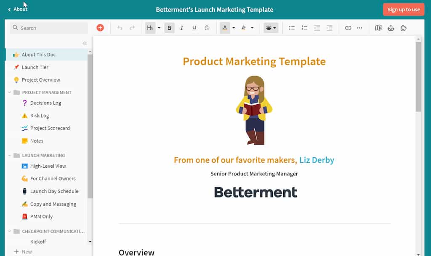Open the text alignment dropdown
Image resolution: width=431 pixels, height=256 pixels.
271,28
